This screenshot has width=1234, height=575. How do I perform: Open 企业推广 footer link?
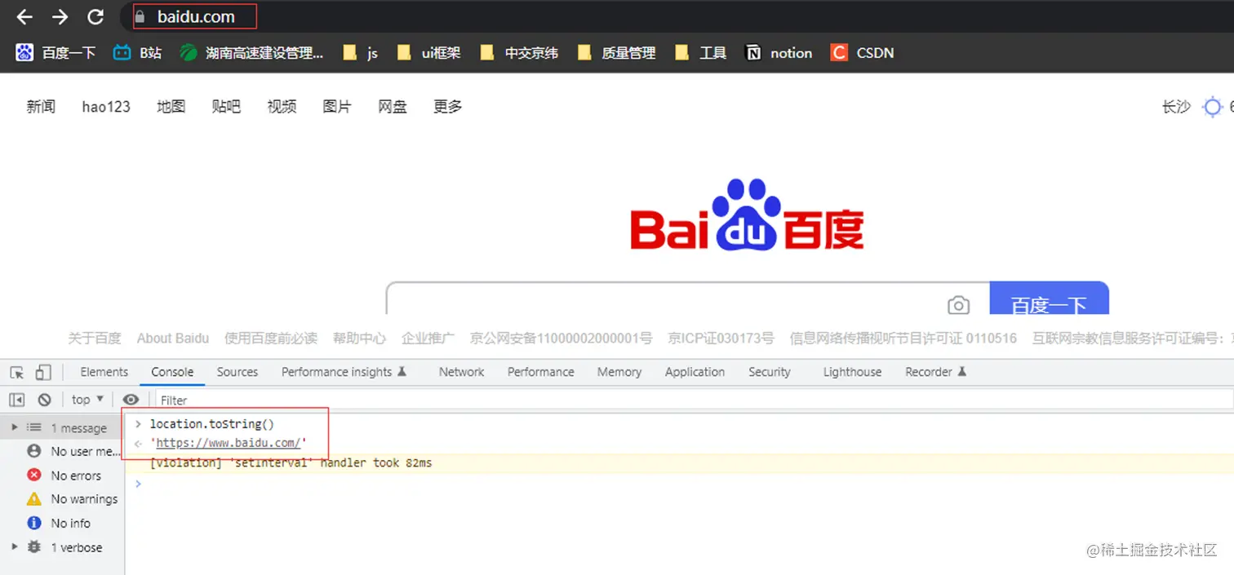tap(428, 338)
